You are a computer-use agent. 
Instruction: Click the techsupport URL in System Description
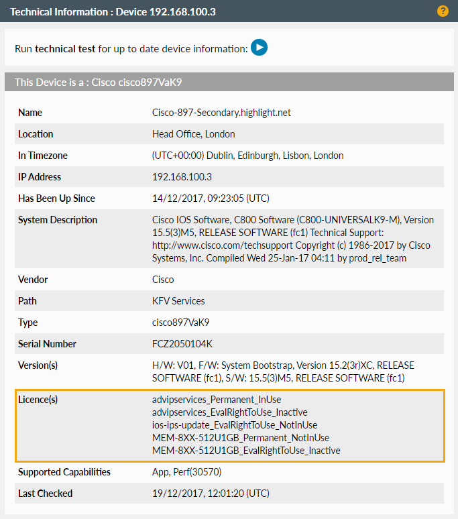click(223, 245)
